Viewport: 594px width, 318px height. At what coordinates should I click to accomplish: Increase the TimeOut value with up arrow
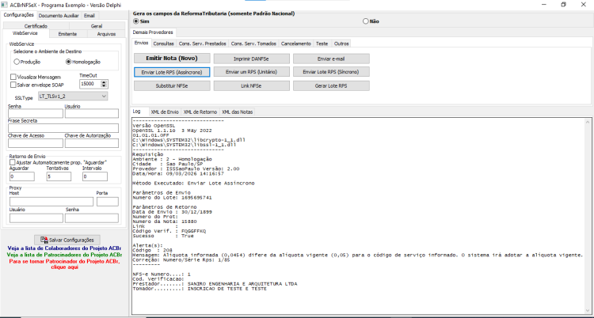[x=105, y=82]
